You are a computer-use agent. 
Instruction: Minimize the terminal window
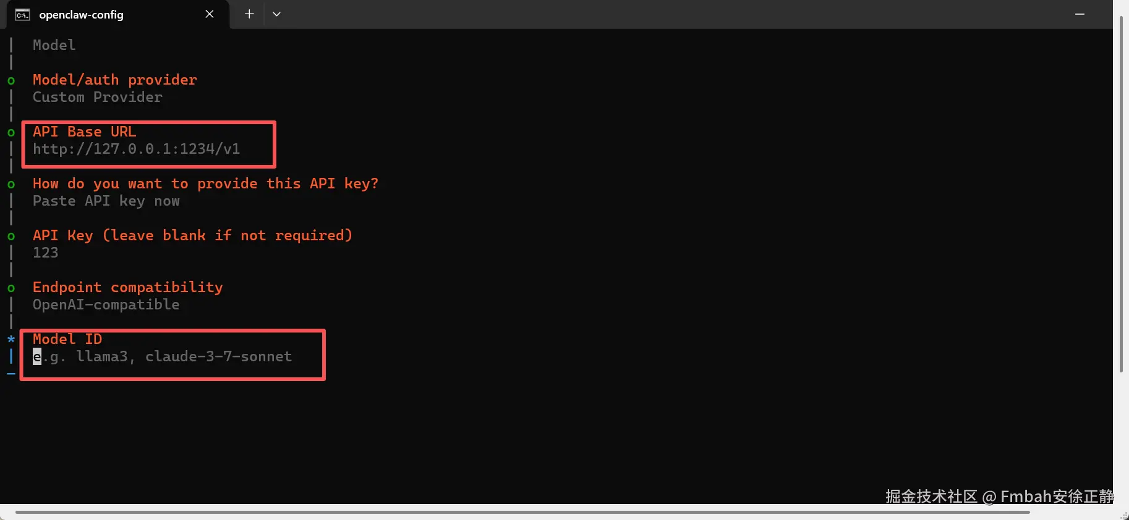(1080, 14)
